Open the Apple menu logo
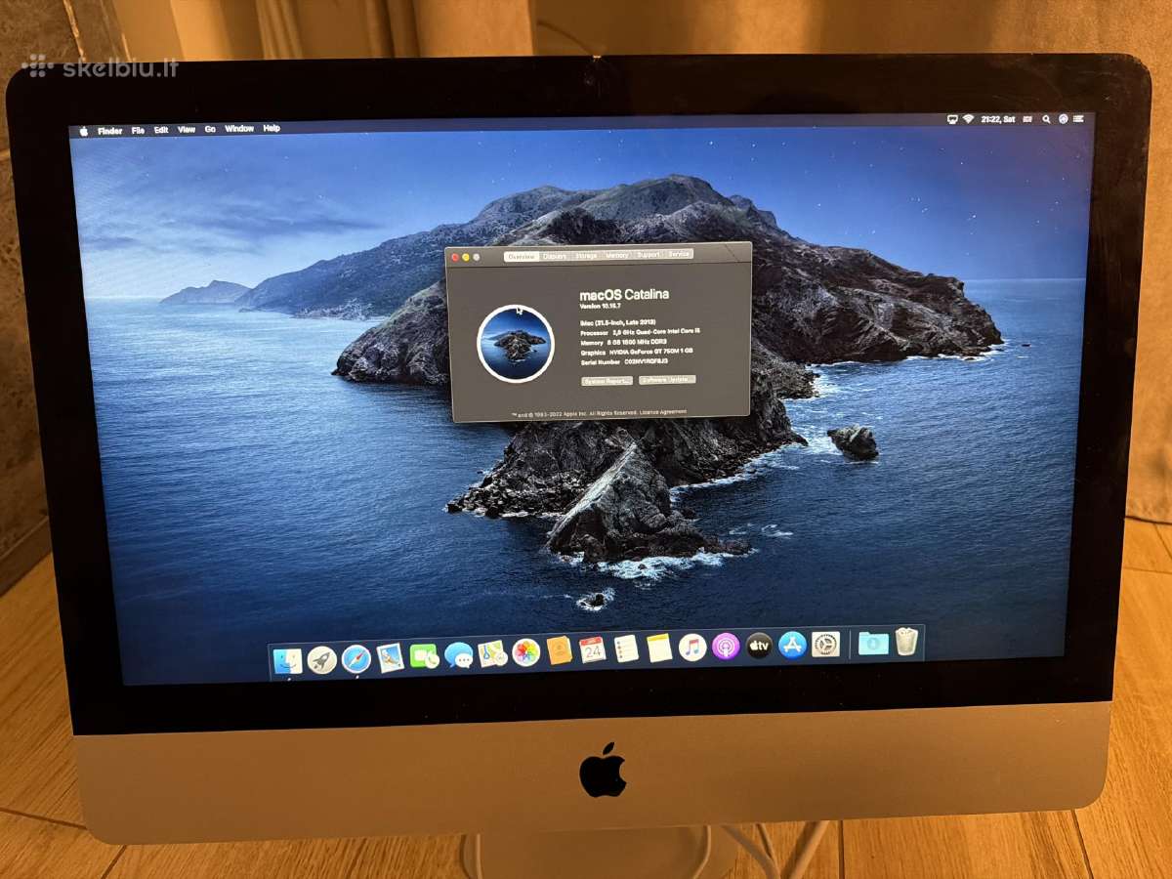 pyautogui.click(x=83, y=131)
